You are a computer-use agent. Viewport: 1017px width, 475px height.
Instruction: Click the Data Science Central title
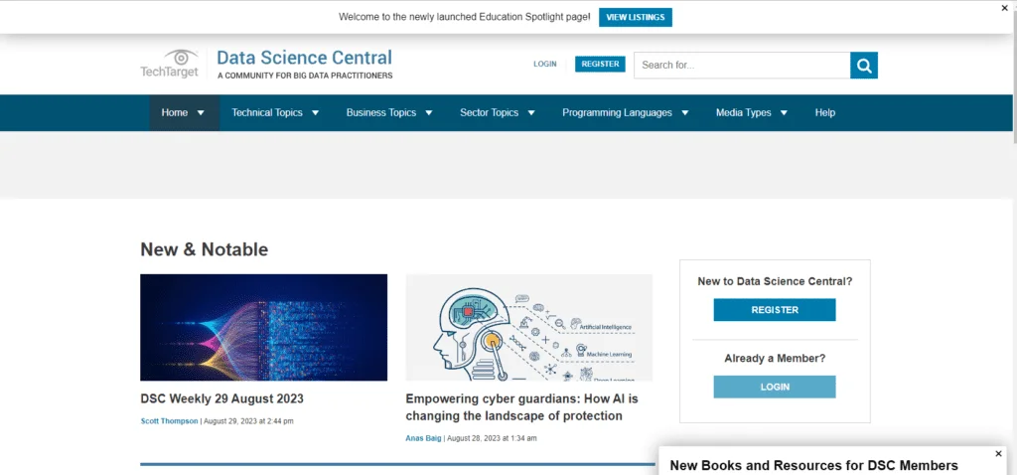click(304, 58)
